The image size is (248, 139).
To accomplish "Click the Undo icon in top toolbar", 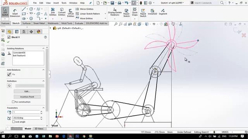I will tap(126, 3).
